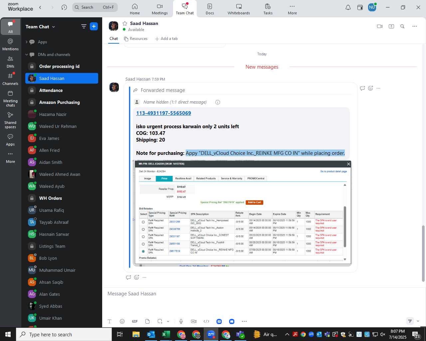
Task: Switch to the Resources tab in chat
Action: pyautogui.click(x=136, y=39)
